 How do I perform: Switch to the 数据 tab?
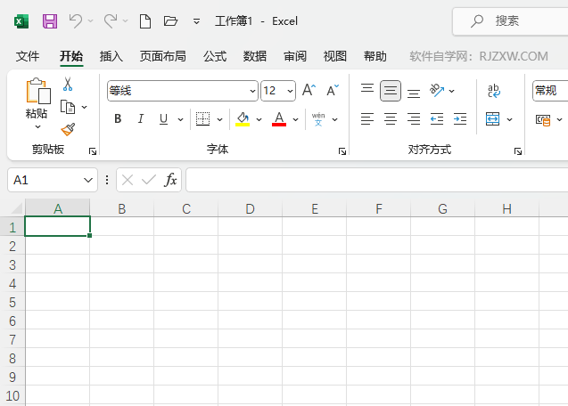255,56
